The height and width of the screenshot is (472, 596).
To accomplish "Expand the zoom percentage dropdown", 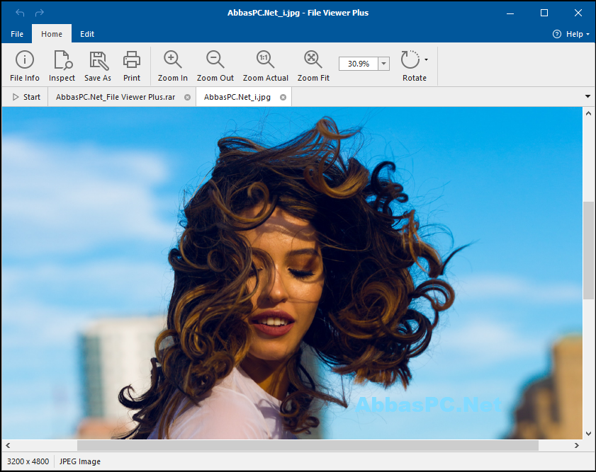I will pyautogui.click(x=384, y=64).
